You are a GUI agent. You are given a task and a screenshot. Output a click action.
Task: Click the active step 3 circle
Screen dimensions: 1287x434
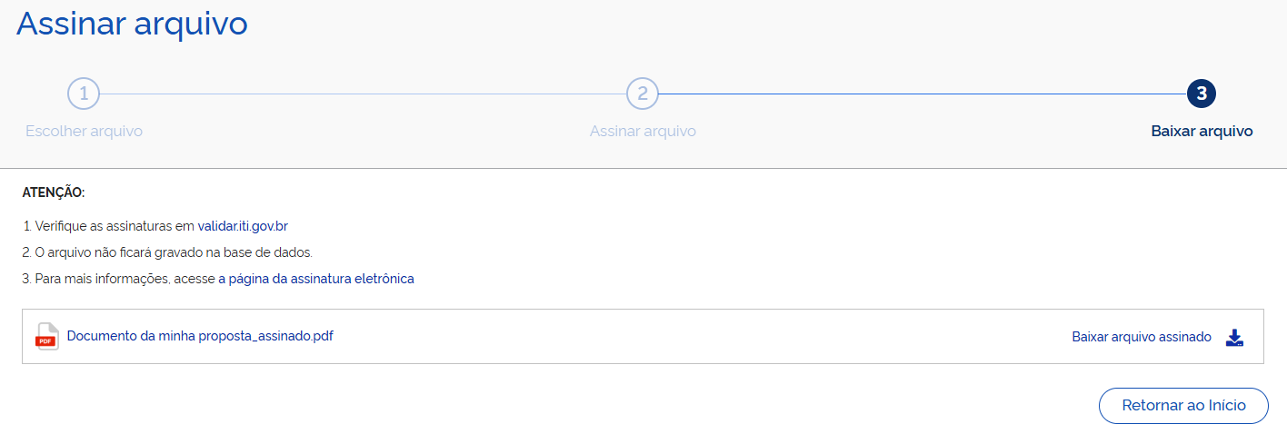click(1202, 94)
